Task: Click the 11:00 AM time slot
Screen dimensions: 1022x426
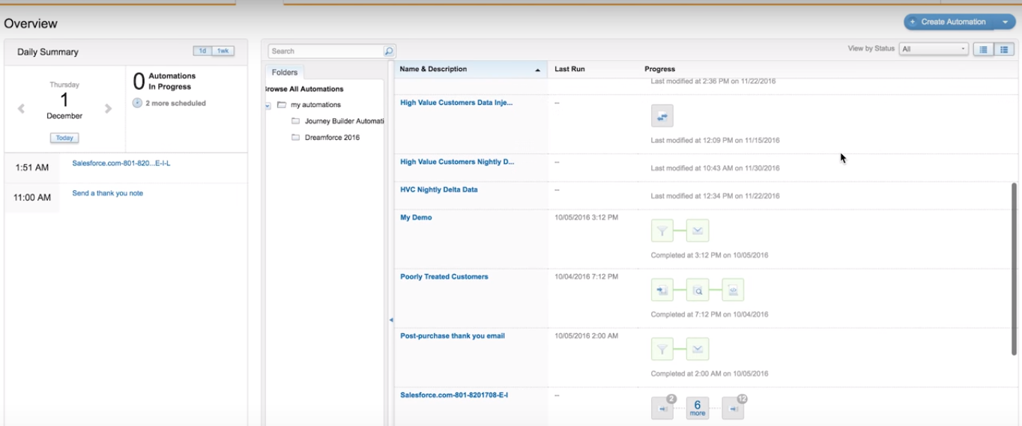Action: coord(32,198)
